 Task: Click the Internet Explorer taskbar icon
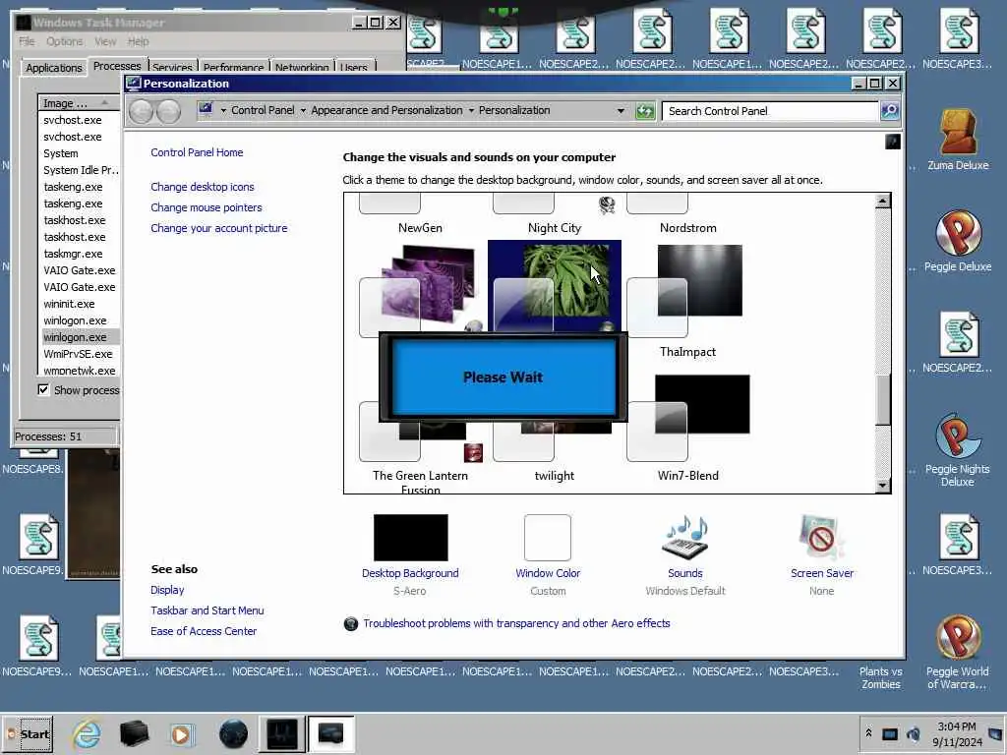(87, 733)
